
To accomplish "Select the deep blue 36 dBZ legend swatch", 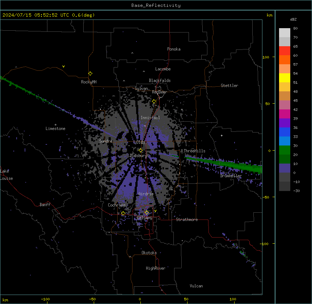I will 284,132.
